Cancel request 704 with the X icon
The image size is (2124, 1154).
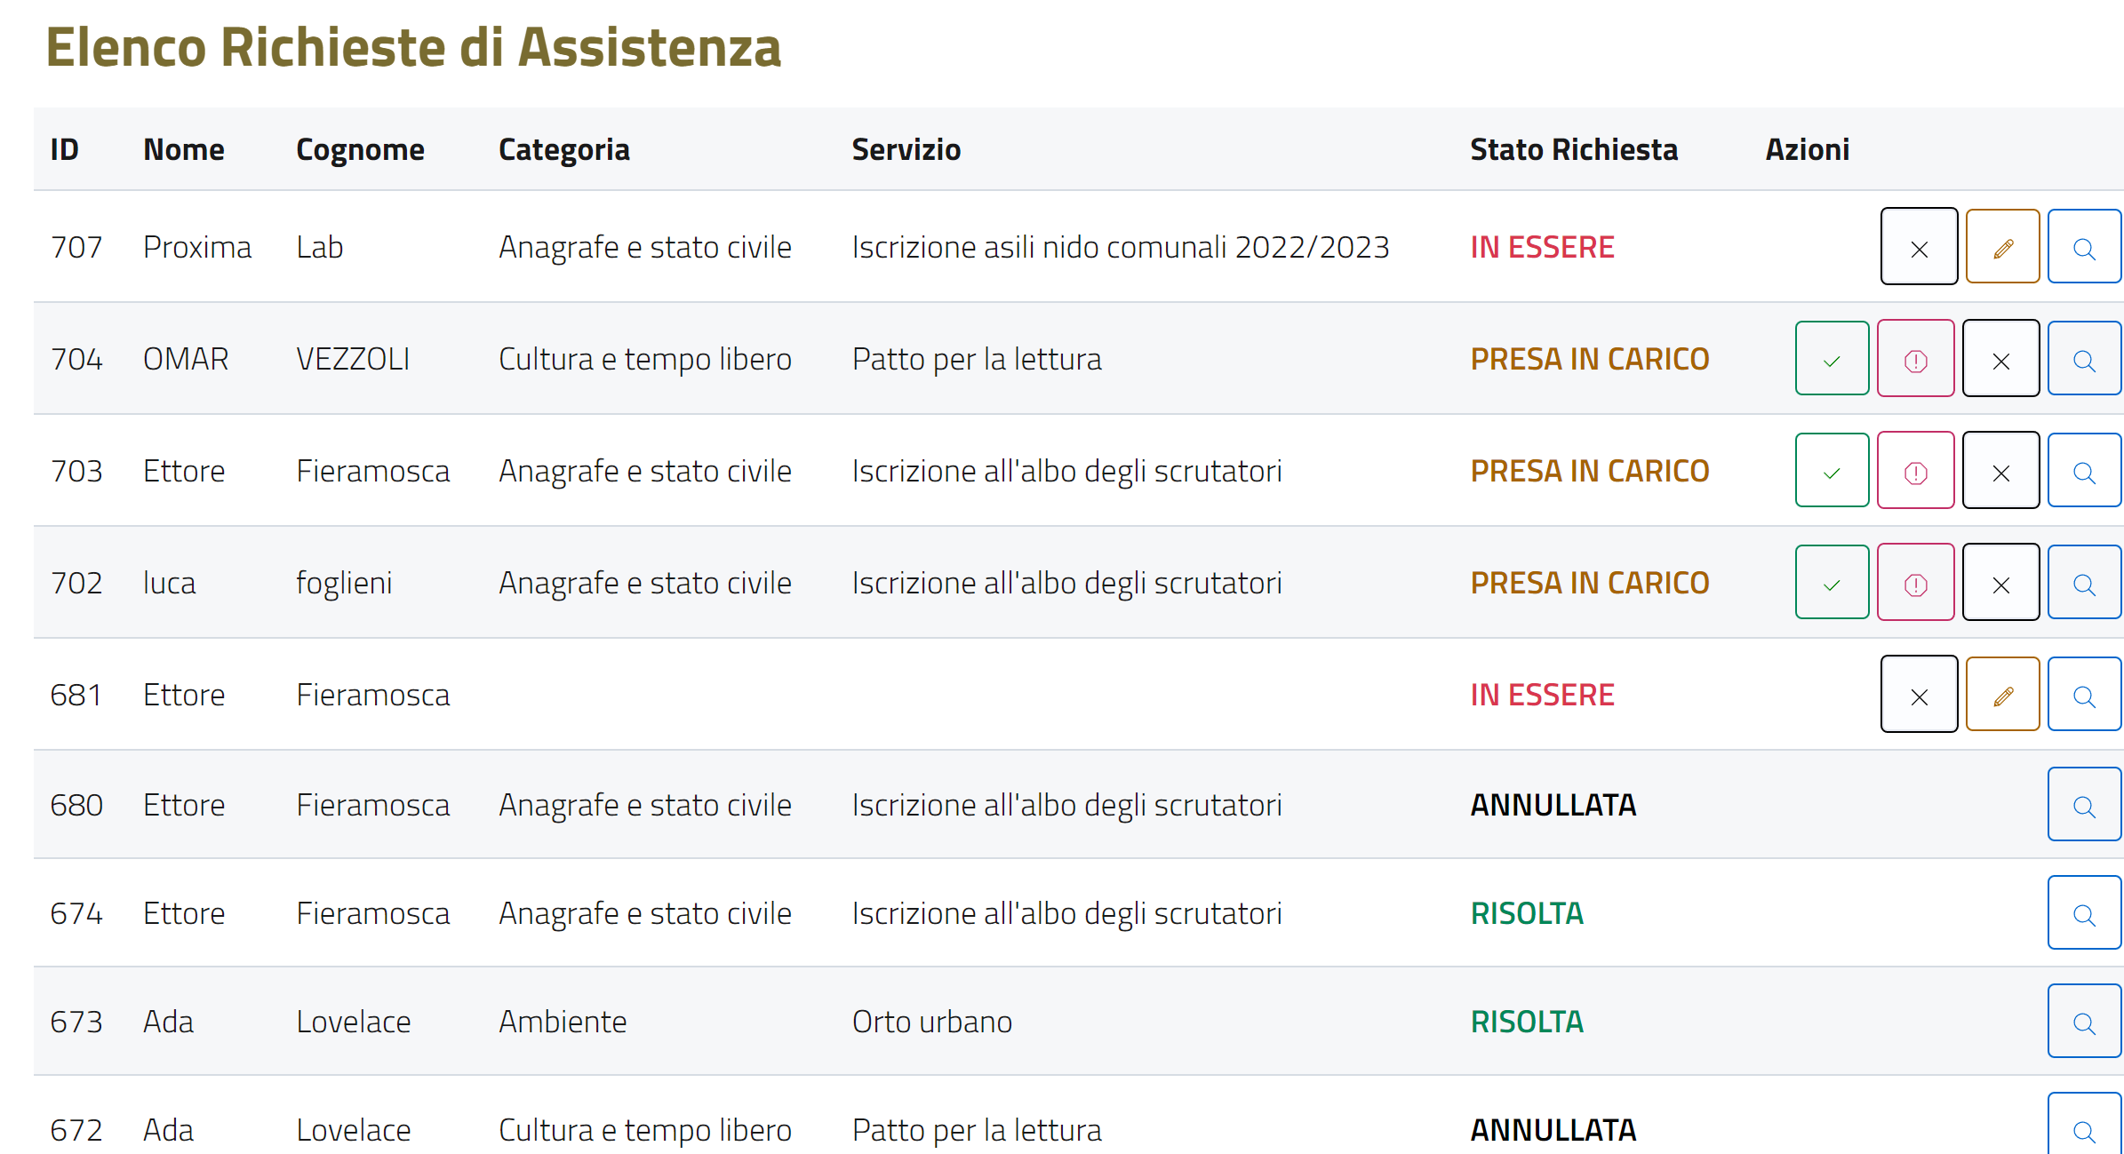coord(2000,359)
